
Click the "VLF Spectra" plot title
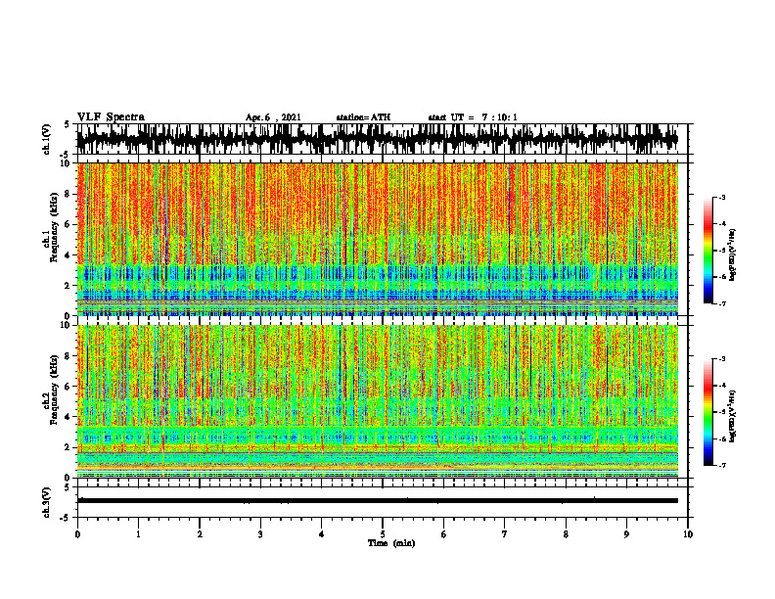coord(111,117)
